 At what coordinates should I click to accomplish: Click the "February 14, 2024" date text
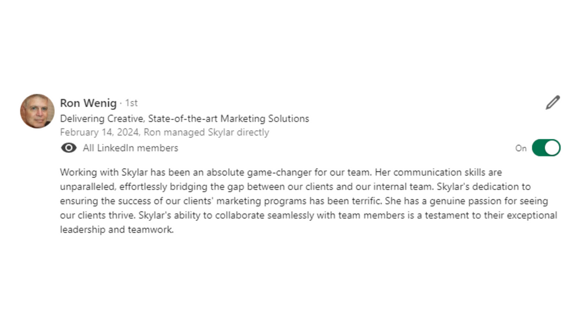100,133
